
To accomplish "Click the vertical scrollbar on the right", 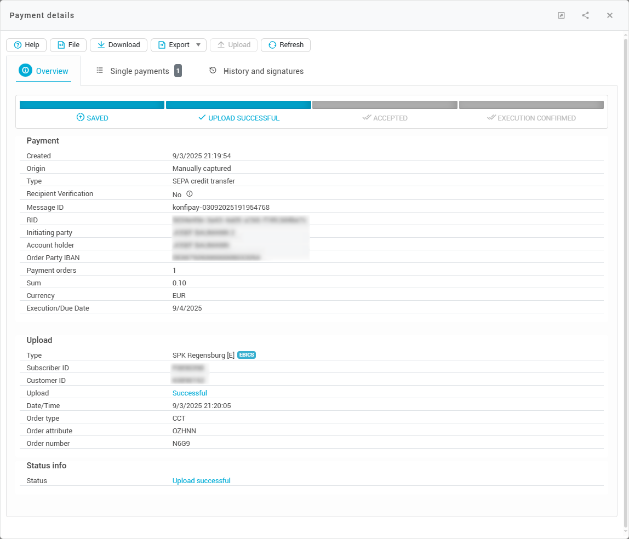I will pos(626,274).
